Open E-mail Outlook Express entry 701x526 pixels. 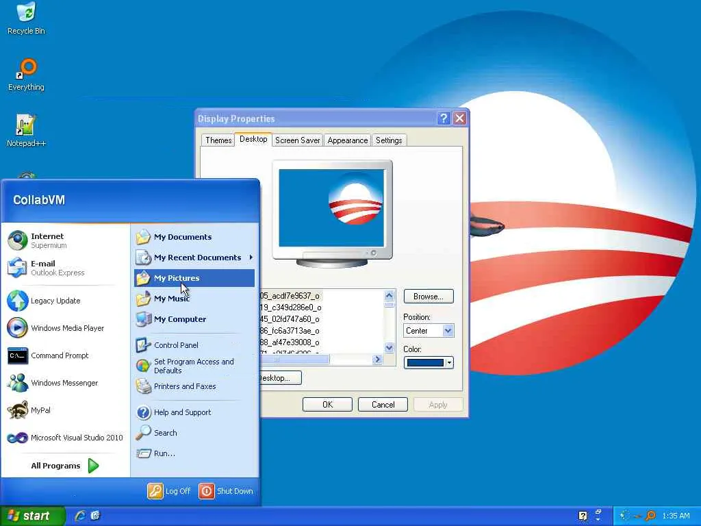65,268
